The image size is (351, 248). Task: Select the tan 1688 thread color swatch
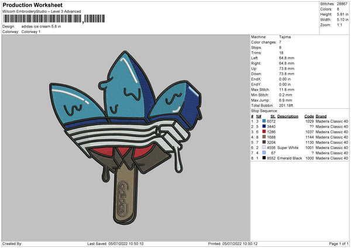(264, 137)
